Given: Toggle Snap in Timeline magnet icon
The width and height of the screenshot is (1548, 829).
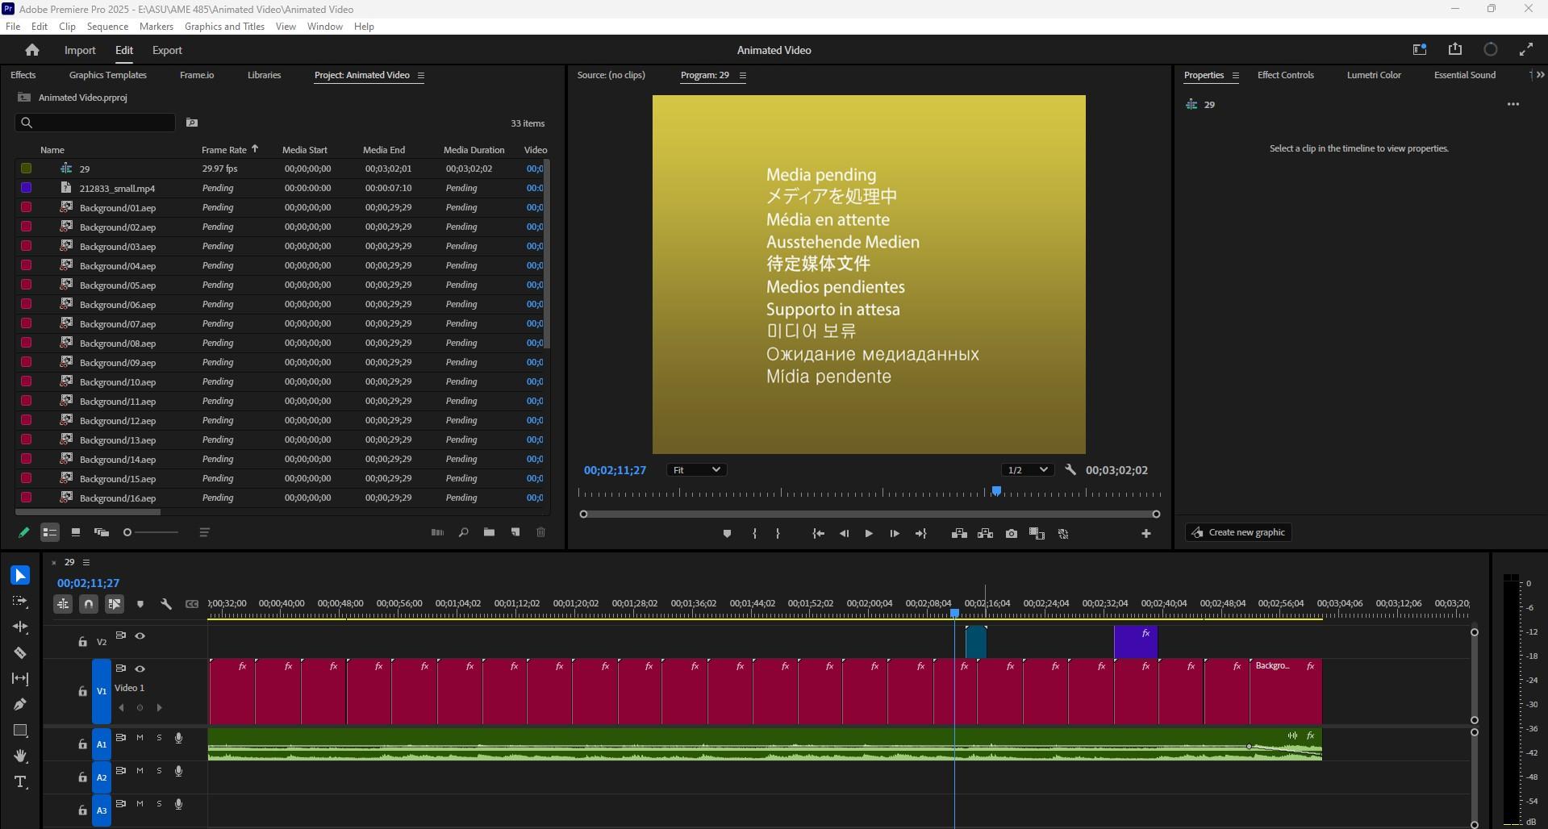Looking at the screenshot, I should [x=89, y=603].
